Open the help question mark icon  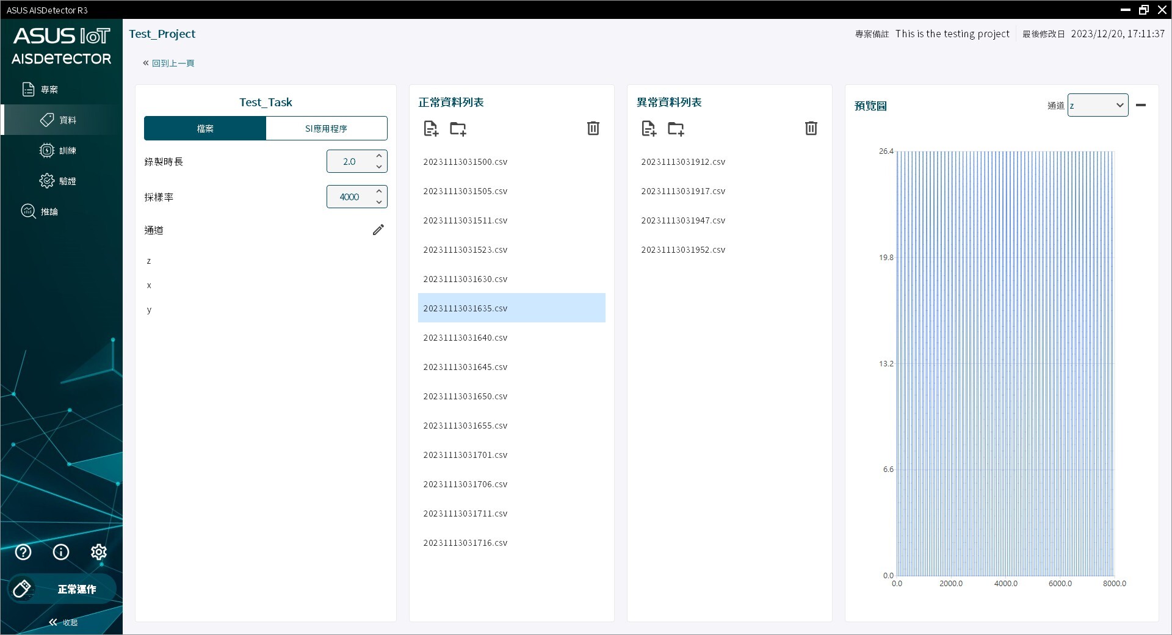[23, 552]
